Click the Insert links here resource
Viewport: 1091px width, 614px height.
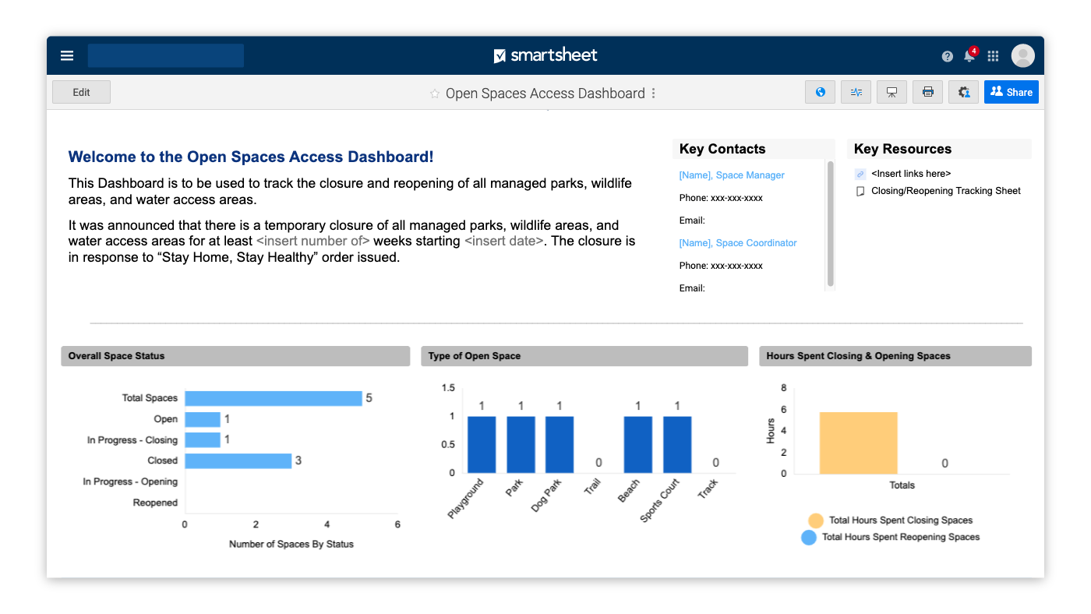pyautogui.click(x=910, y=174)
